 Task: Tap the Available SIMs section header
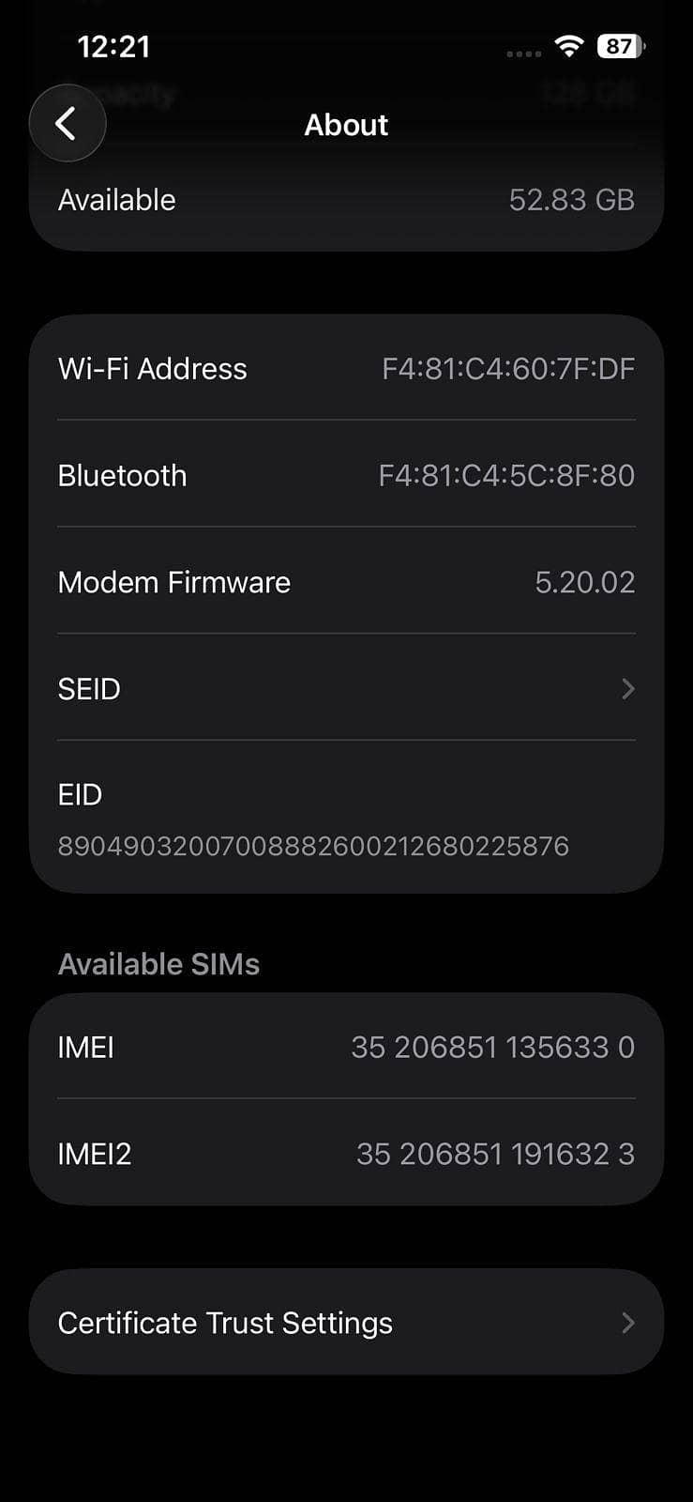[158, 964]
